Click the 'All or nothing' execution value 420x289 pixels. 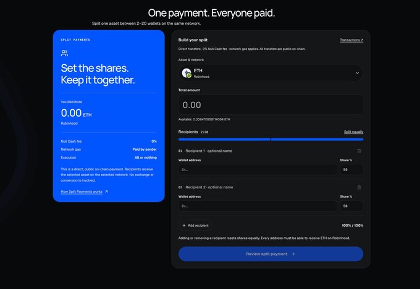[146, 157]
